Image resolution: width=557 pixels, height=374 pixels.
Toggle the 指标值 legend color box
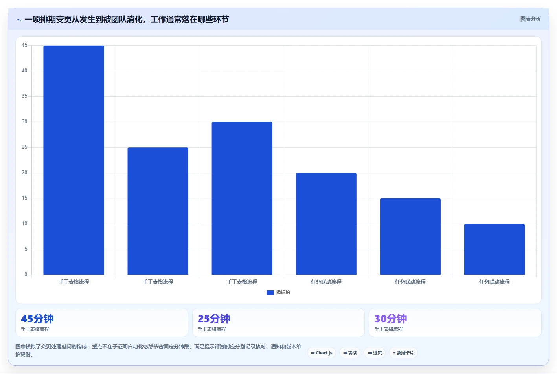(270, 293)
